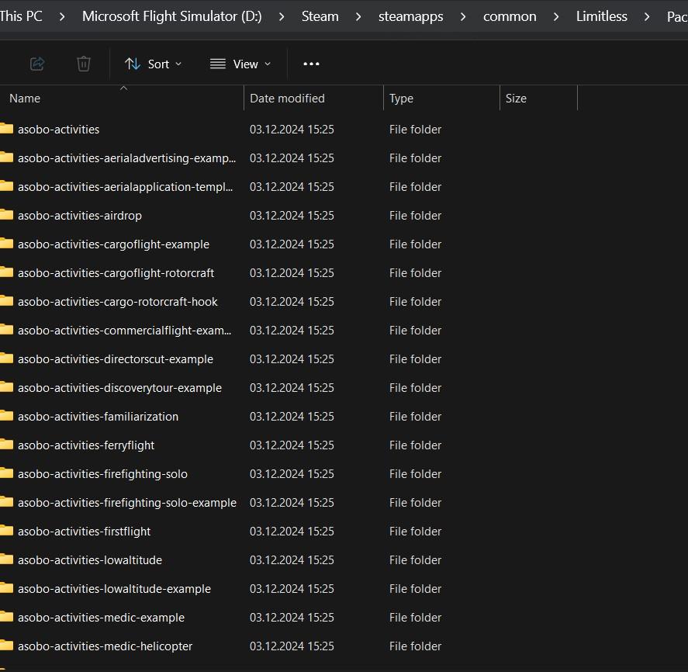Image resolution: width=688 pixels, height=672 pixels.
Task: Click the Size column header
Action: (x=516, y=99)
